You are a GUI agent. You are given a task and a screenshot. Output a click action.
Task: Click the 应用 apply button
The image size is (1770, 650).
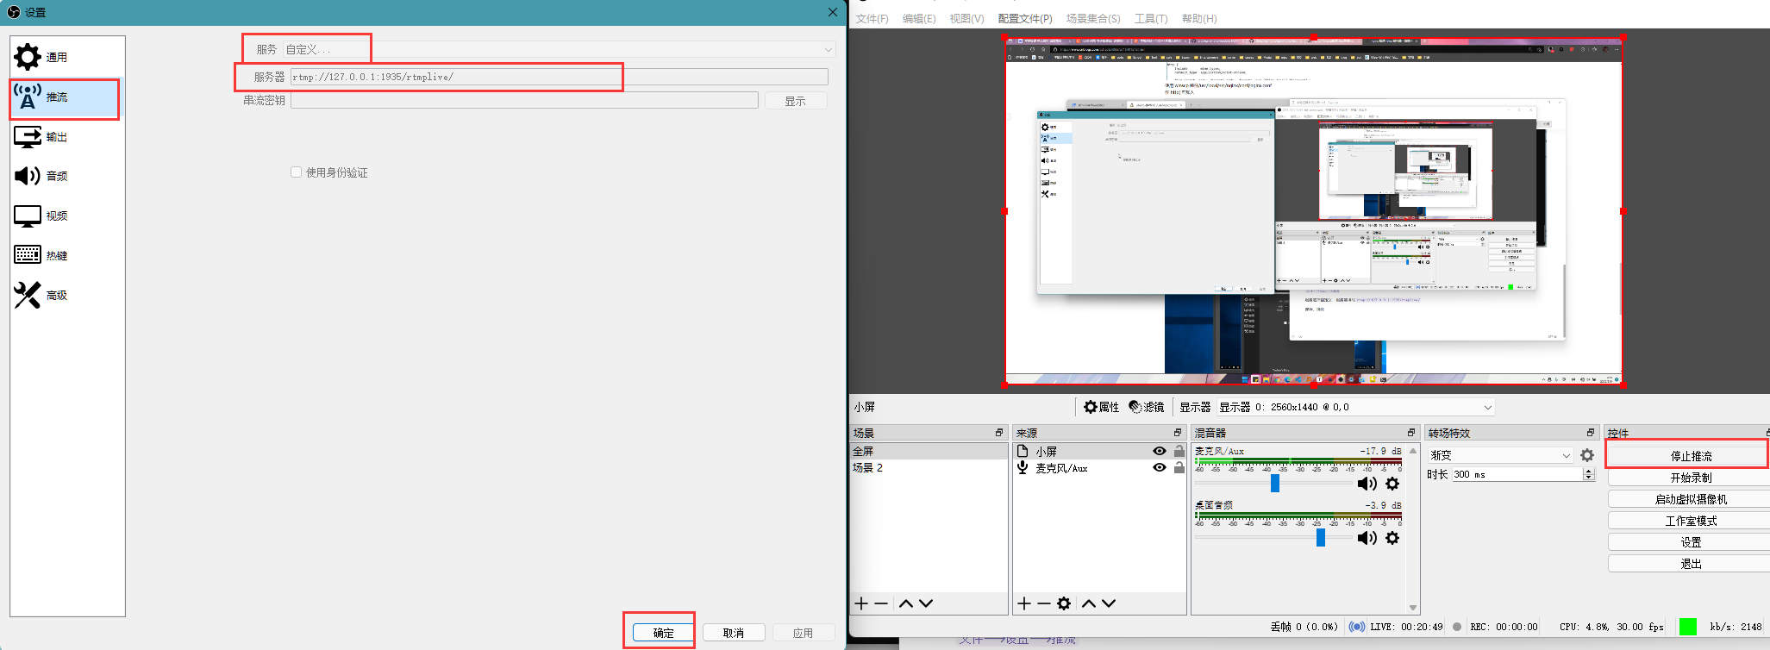804,633
